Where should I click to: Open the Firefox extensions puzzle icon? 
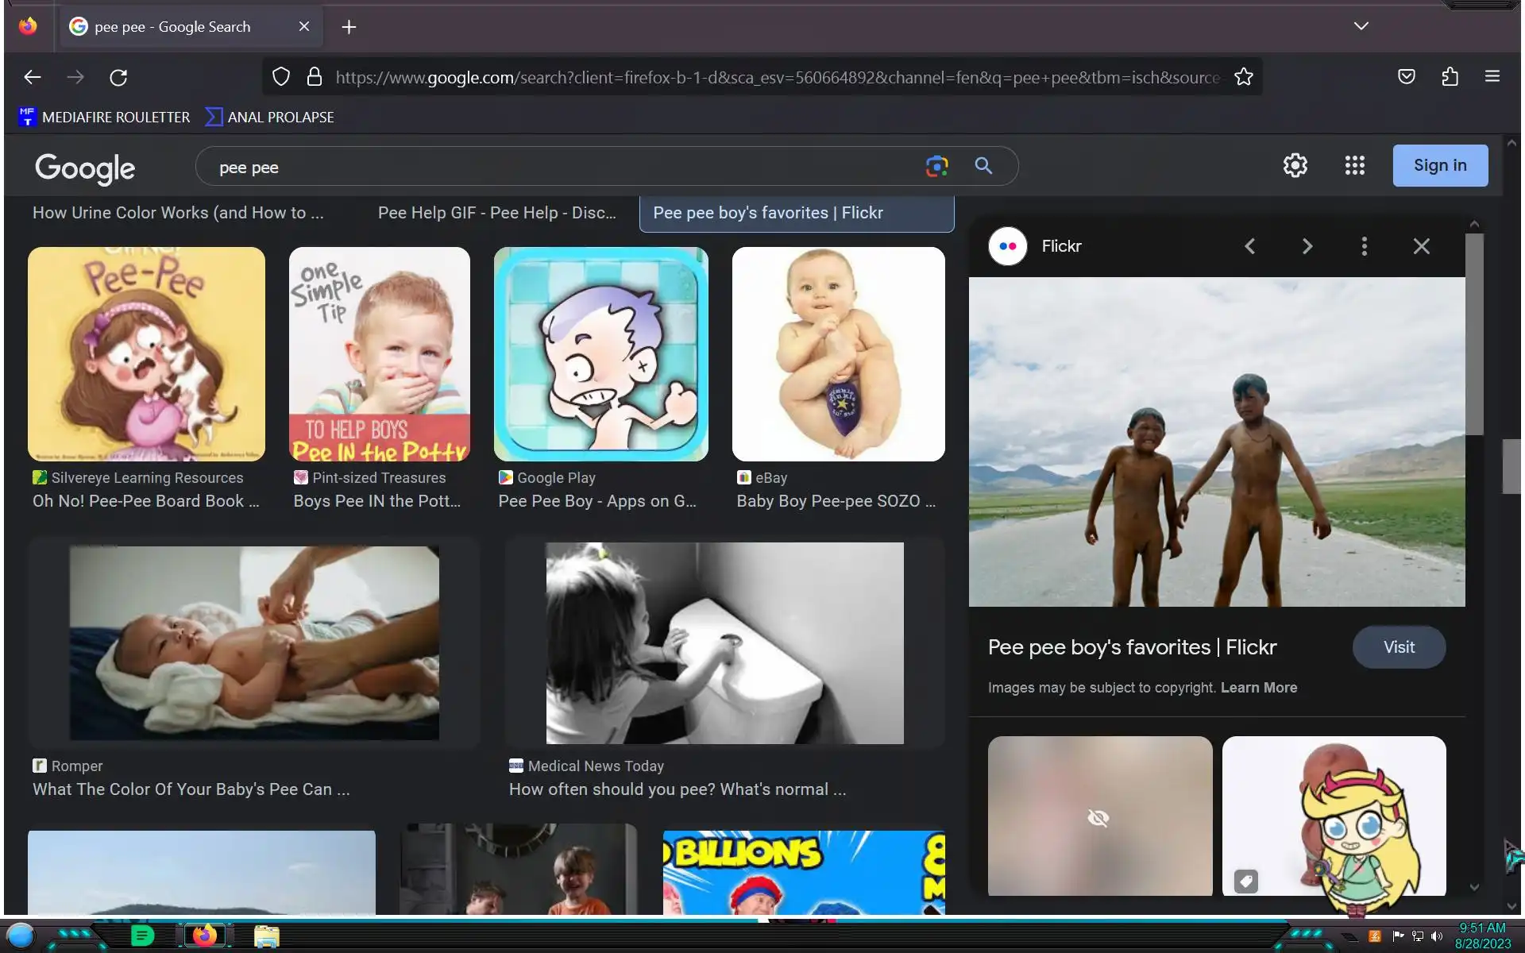point(1450,77)
